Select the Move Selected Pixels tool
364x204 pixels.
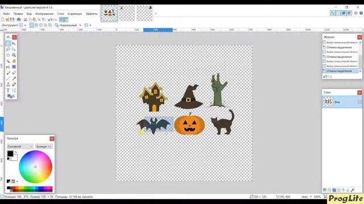click(14, 43)
